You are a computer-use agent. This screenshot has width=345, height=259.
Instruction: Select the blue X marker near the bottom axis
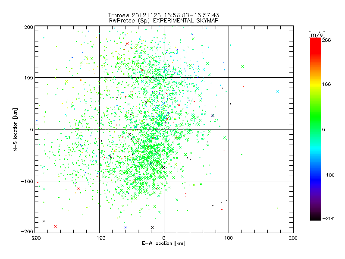coord(126,227)
